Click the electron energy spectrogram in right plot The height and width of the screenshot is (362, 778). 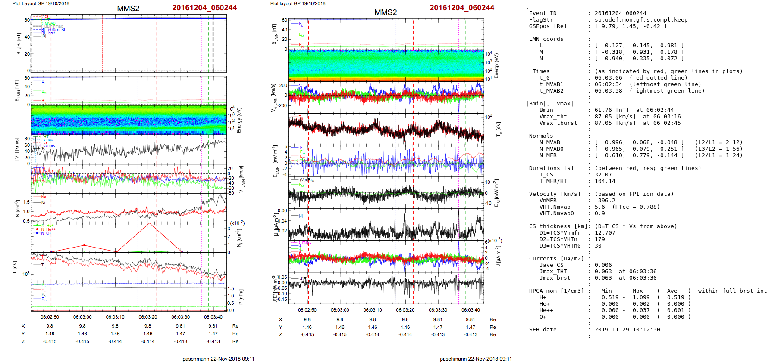pos(386,66)
